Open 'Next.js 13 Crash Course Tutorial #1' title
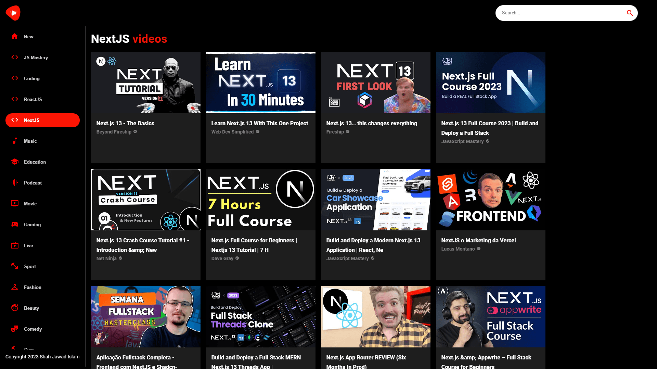Viewport: 657px width, 369px height. 143,245
